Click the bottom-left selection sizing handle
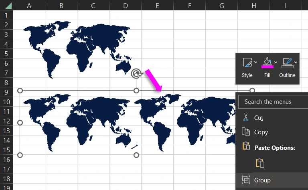This screenshot has height=190, width=308. 20,155
